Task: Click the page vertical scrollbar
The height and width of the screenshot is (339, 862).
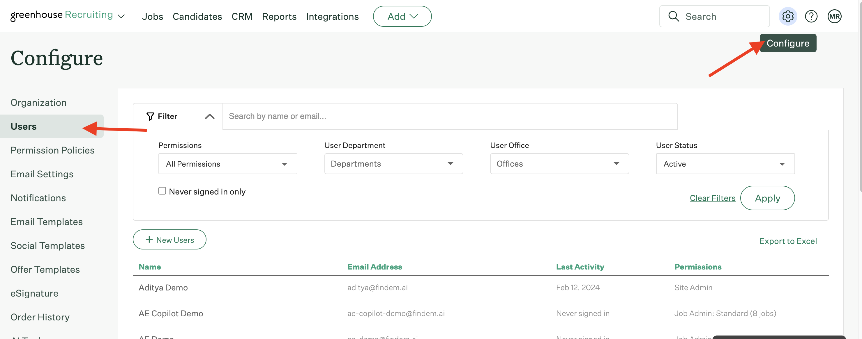Action: tap(860, 97)
